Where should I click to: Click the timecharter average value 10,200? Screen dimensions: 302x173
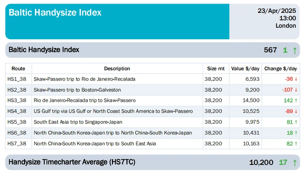tap(261, 163)
